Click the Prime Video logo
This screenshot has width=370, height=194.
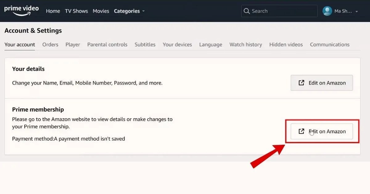(21, 10)
